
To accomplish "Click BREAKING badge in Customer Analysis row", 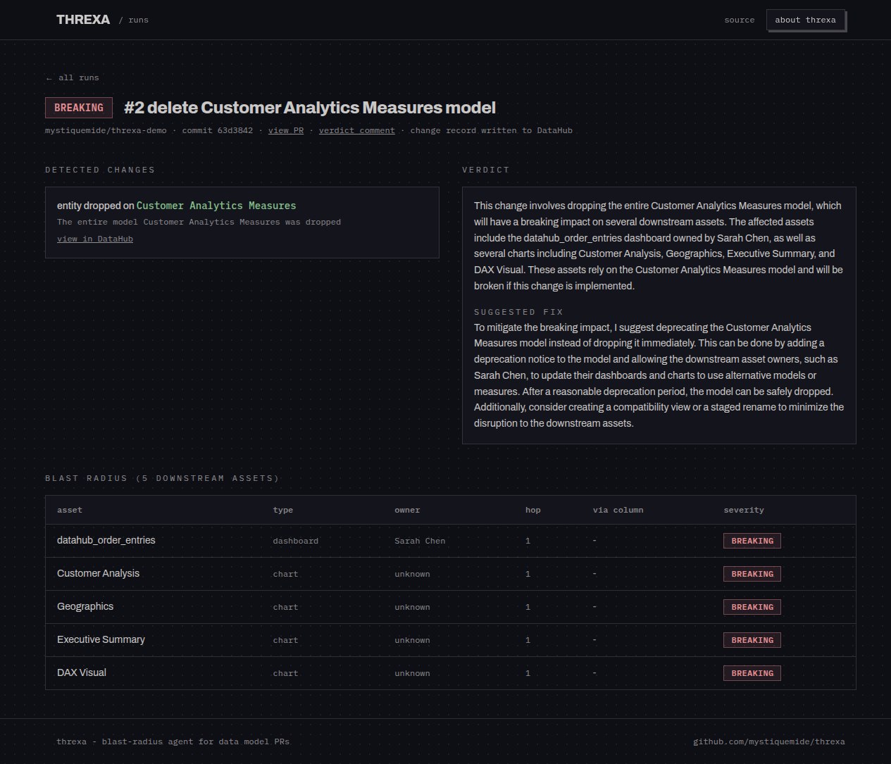I will pos(752,574).
